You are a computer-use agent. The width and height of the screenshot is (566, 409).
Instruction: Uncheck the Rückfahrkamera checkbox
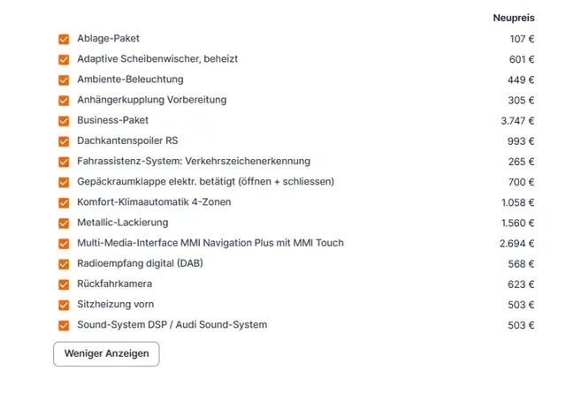click(64, 284)
